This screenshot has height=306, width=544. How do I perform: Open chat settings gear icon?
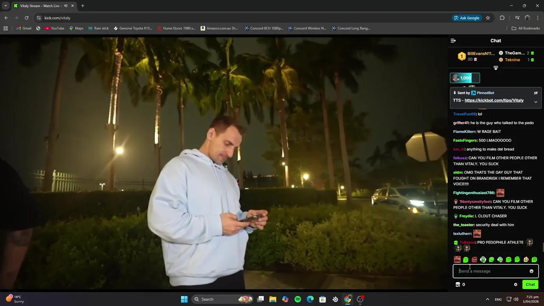point(516,285)
